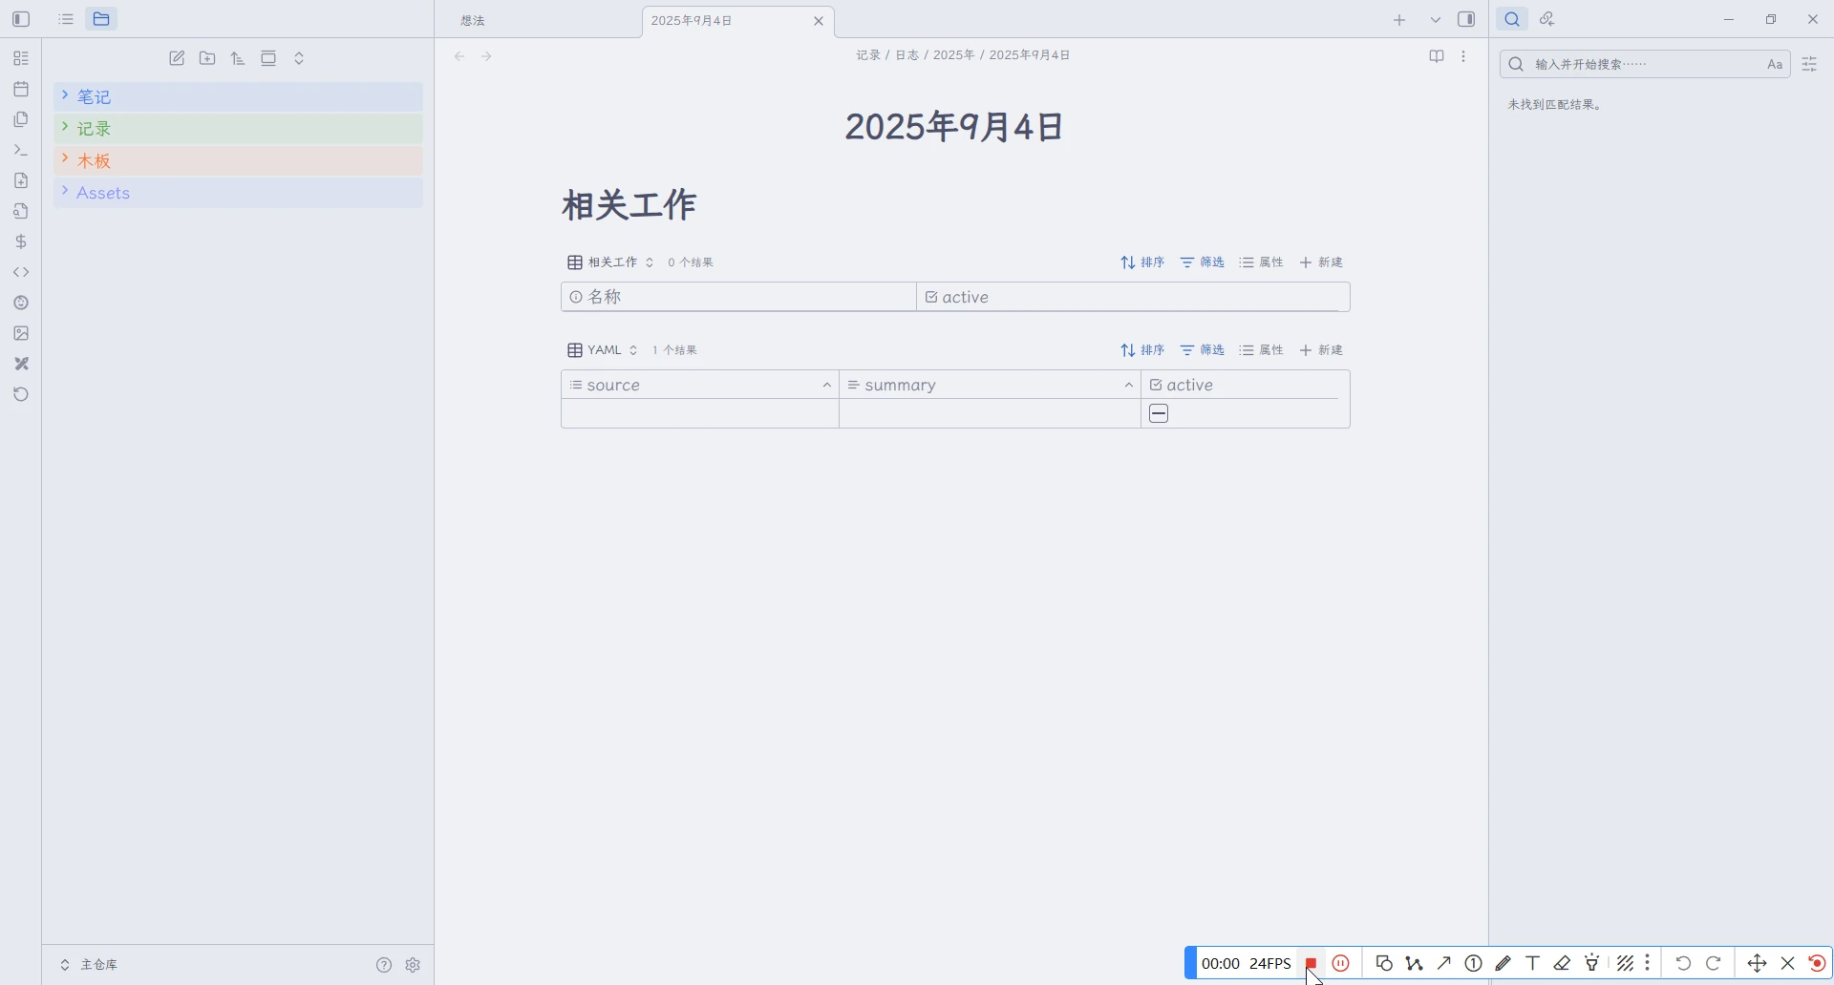Create a new folder in file explorer
This screenshot has width=1834, height=985.
pos(207,58)
